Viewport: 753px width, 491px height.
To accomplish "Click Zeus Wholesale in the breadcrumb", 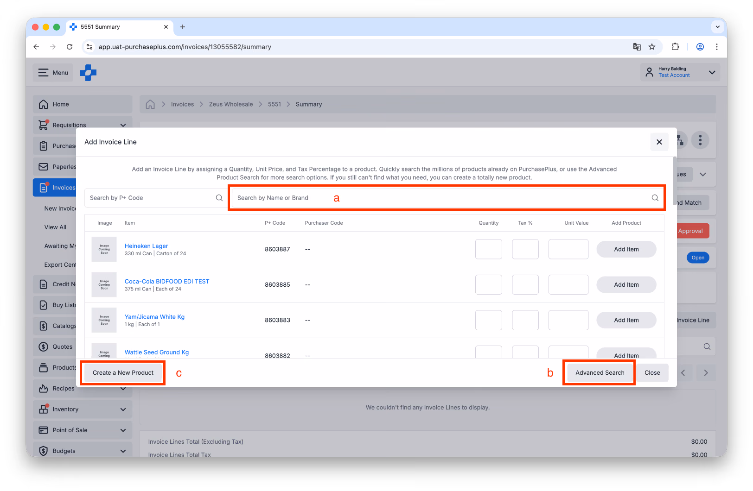I will [x=231, y=104].
